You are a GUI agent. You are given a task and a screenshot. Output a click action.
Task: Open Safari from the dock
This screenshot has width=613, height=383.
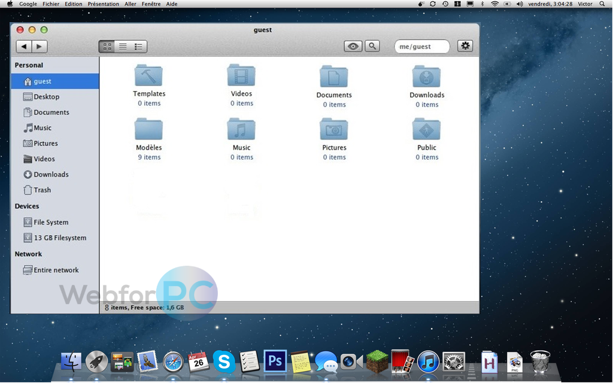pos(173,362)
